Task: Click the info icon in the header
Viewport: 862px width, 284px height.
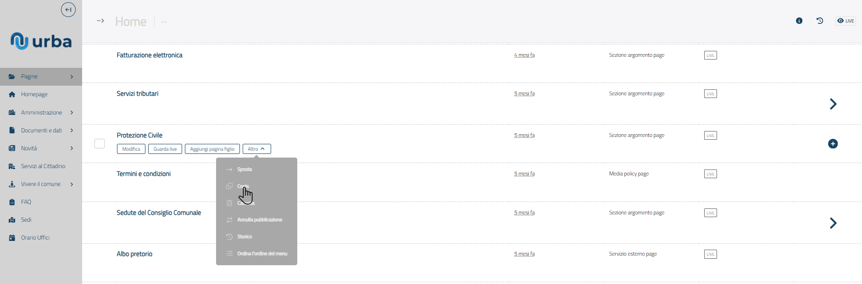Action: [x=799, y=21]
